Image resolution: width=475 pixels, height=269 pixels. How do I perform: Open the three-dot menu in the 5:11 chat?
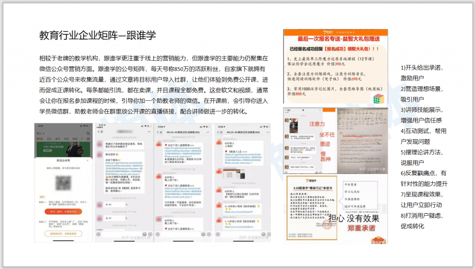(x=149, y=132)
